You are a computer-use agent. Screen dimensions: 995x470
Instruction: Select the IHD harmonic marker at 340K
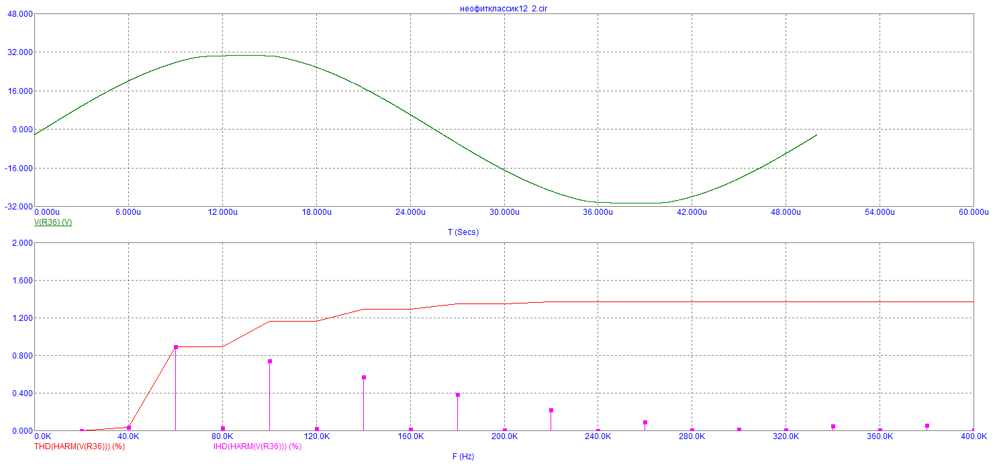833,426
